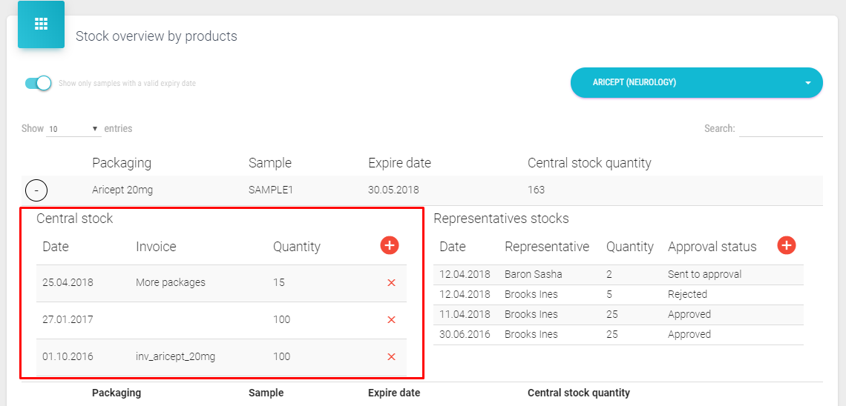Delete the 27.01.2017 central stock row

[391, 320]
